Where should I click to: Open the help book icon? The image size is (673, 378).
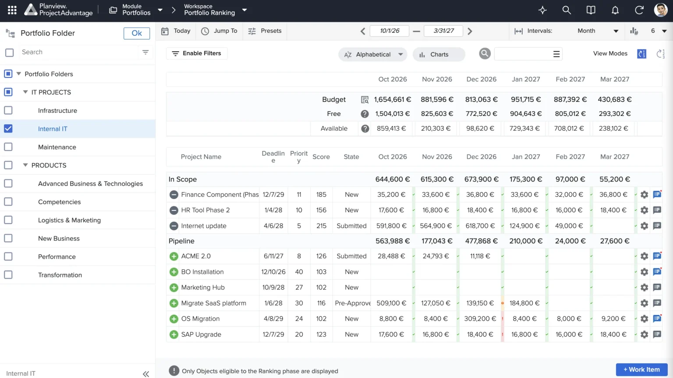point(591,10)
